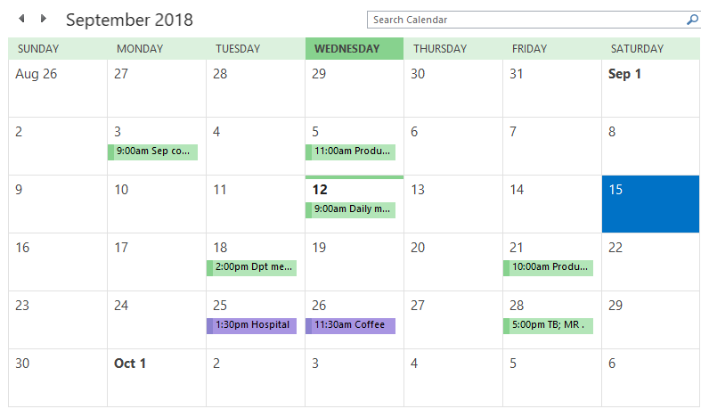Go to previous month with back arrow
701x409 pixels.
coord(21,19)
